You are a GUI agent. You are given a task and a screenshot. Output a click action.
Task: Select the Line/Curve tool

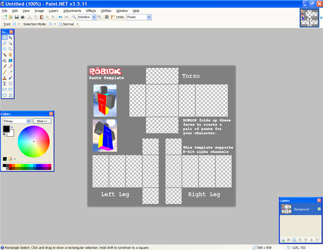point(10,84)
